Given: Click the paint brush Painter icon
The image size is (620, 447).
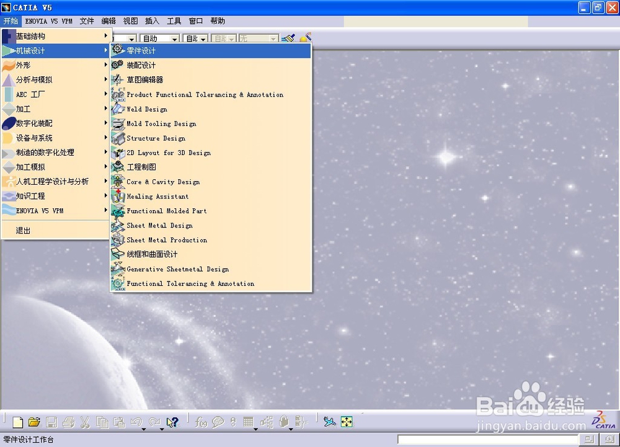Looking at the screenshot, I should (x=288, y=38).
